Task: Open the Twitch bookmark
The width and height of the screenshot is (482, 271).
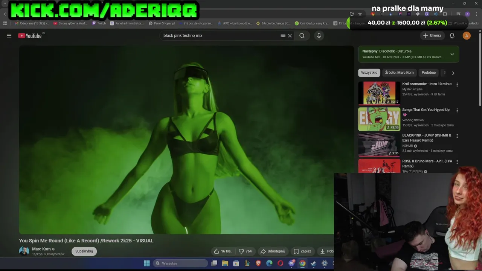Action: [99, 23]
